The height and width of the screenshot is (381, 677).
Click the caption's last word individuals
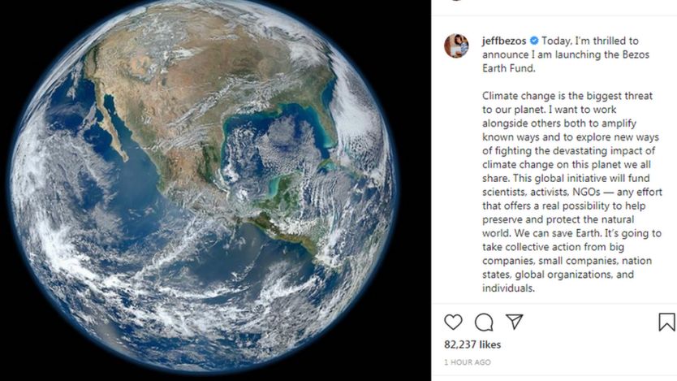(508, 288)
